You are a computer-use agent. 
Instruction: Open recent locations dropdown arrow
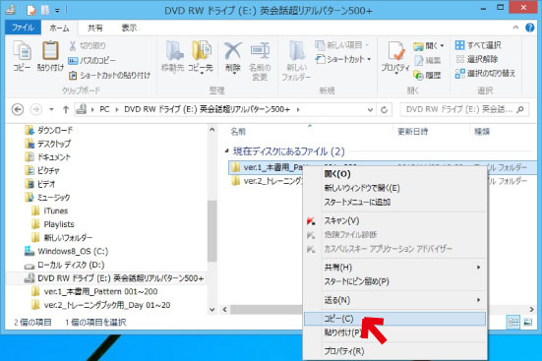[x=51, y=109]
